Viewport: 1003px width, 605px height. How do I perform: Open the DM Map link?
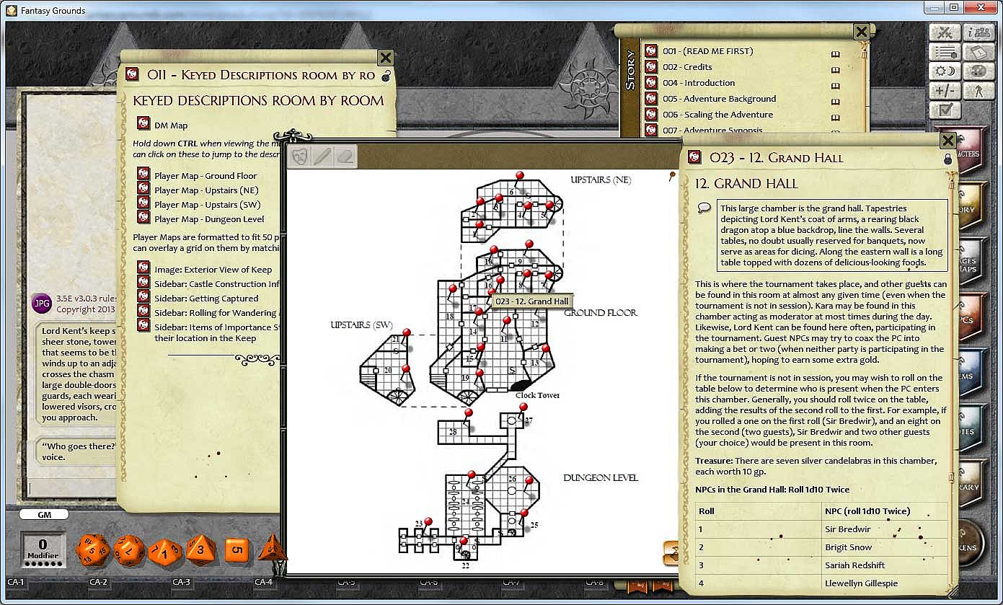(171, 125)
